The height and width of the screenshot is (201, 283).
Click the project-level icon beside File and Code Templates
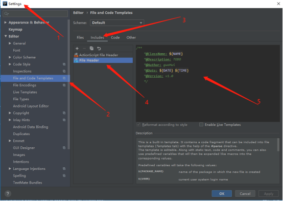point(64,78)
